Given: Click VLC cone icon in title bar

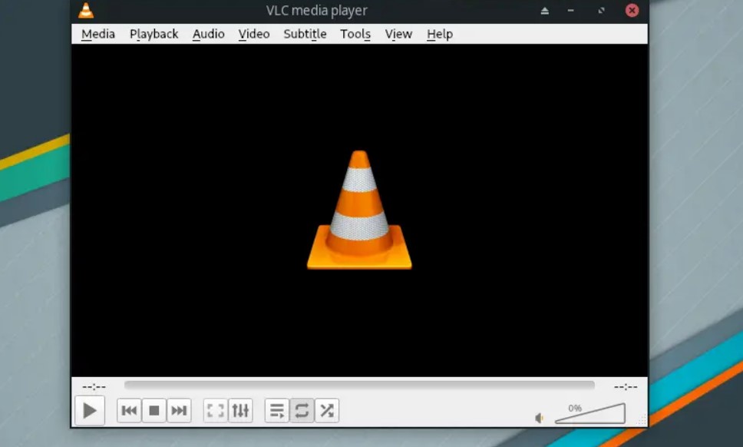Looking at the screenshot, I should coord(86,11).
